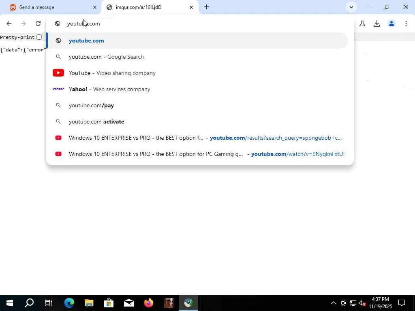Select the youtube.com URL suggestion

[197, 40]
